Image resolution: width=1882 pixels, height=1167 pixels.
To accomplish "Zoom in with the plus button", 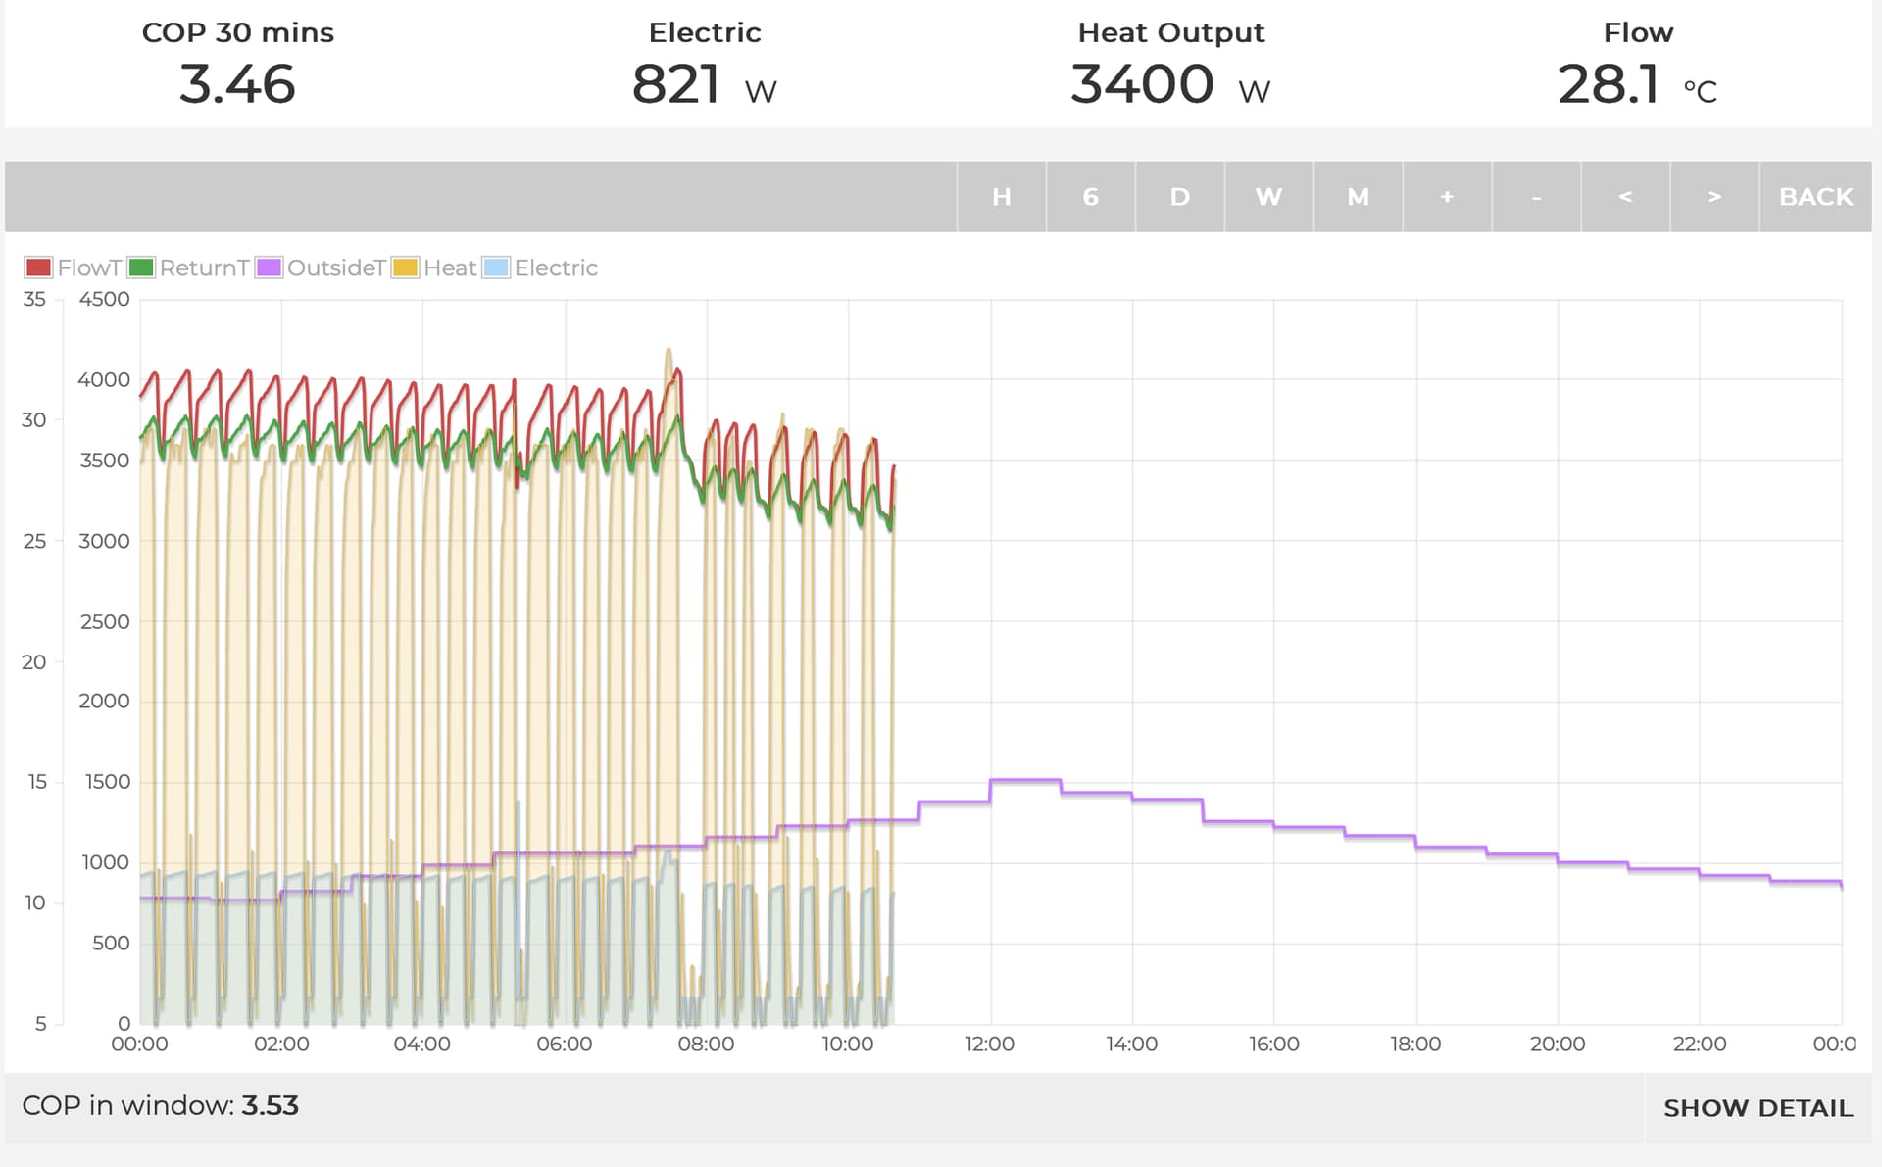I will pyautogui.click(x=1447, y=197).
